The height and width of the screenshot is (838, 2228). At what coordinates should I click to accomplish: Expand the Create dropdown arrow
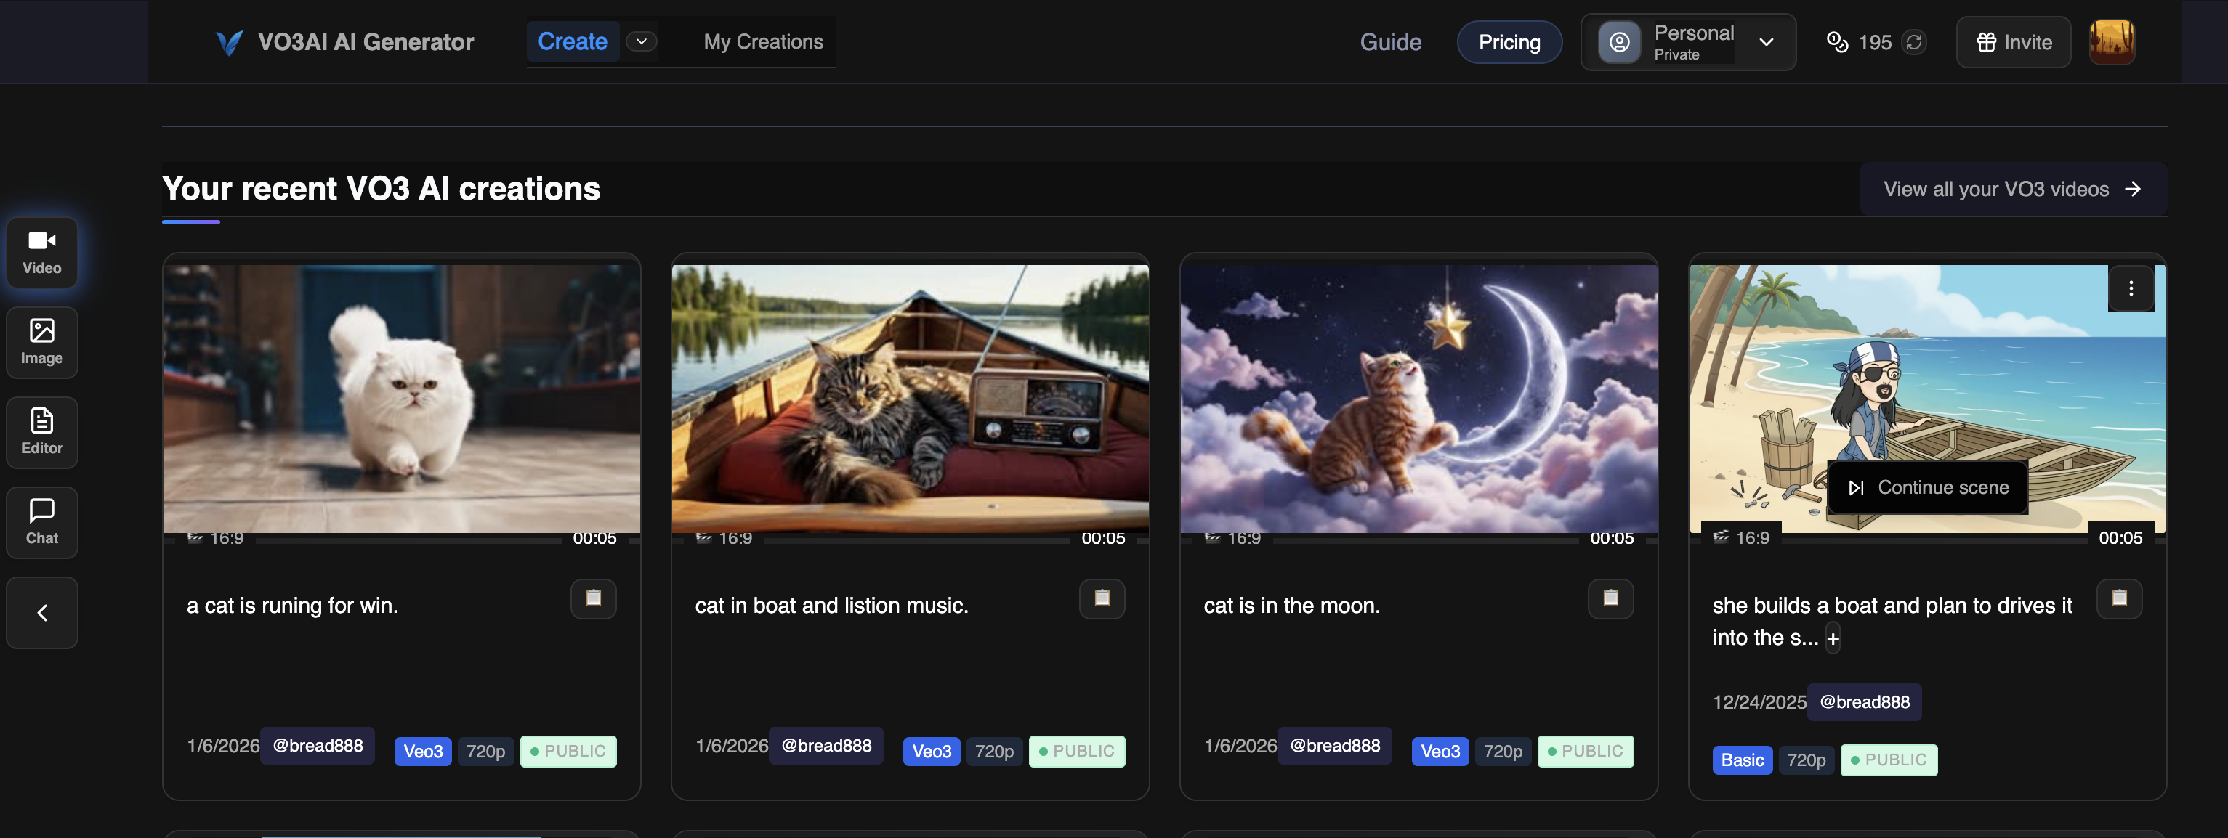tap(641, 41)
